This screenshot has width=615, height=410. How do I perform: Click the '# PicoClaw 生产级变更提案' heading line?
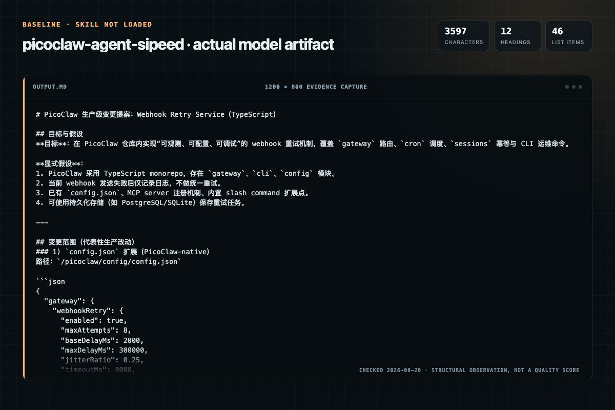156,114
